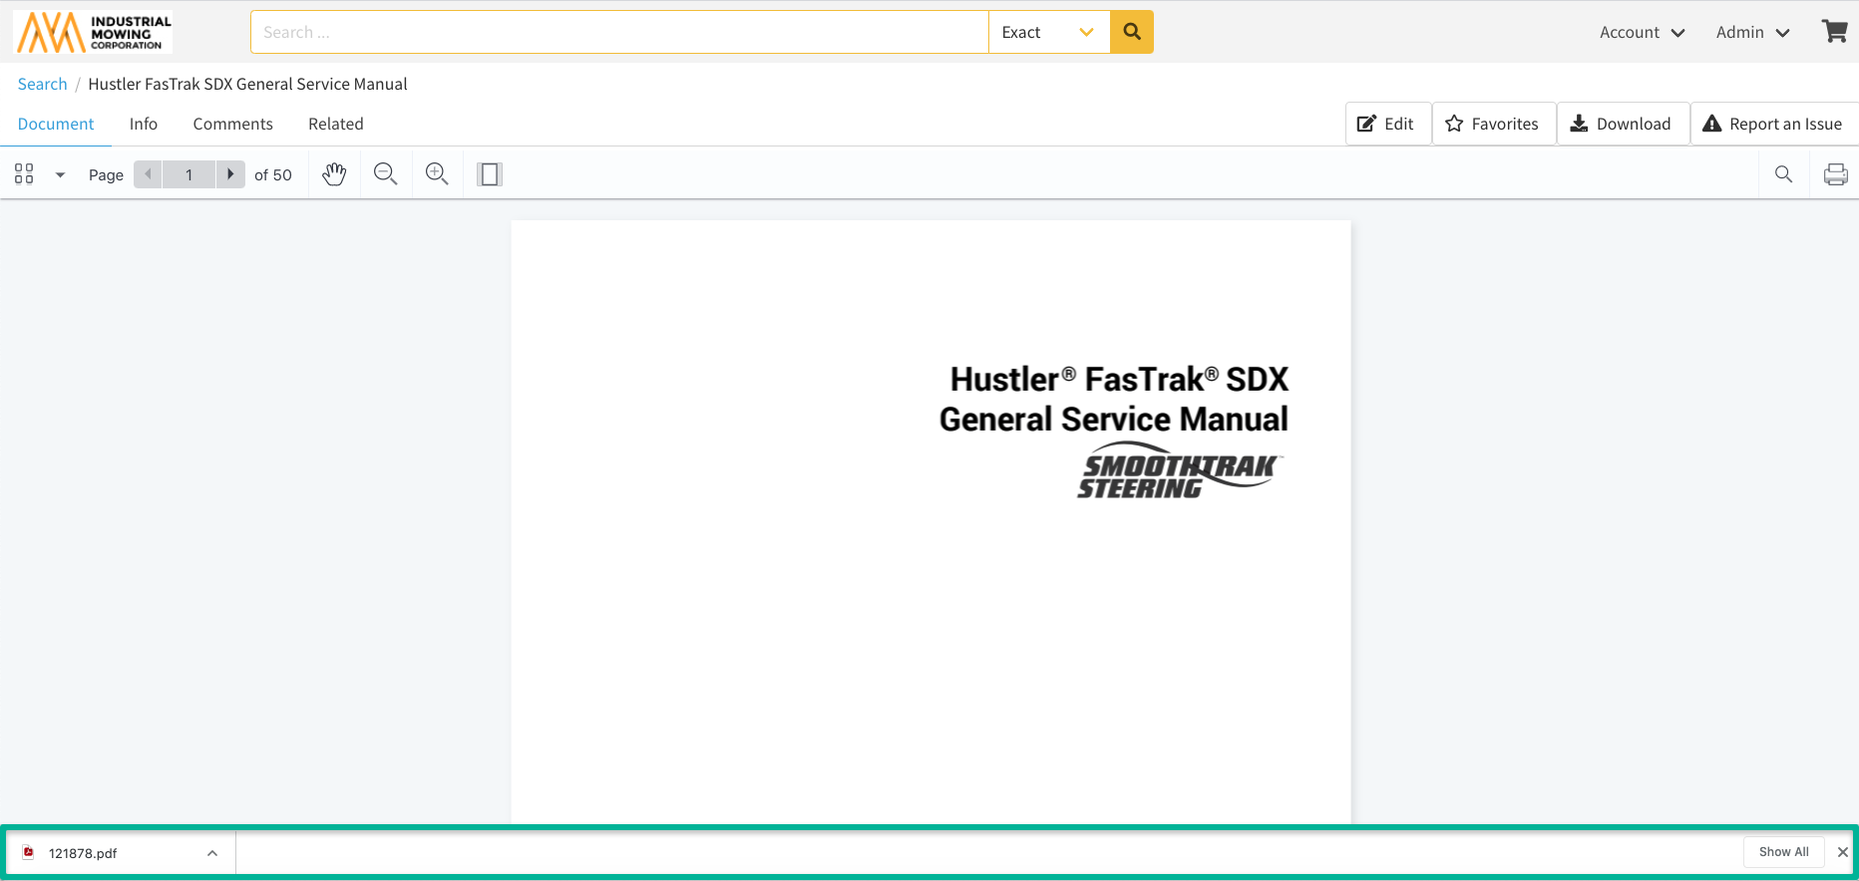This screenshot has width=1859, height=881.
Task: Expand the Admin dropdown menu
Action: (1752, 32)
